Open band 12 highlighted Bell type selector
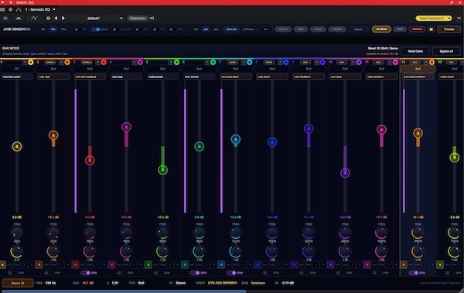Image resolution: width=464 pixels, height=293 pixels. click(x=418, y=69)
